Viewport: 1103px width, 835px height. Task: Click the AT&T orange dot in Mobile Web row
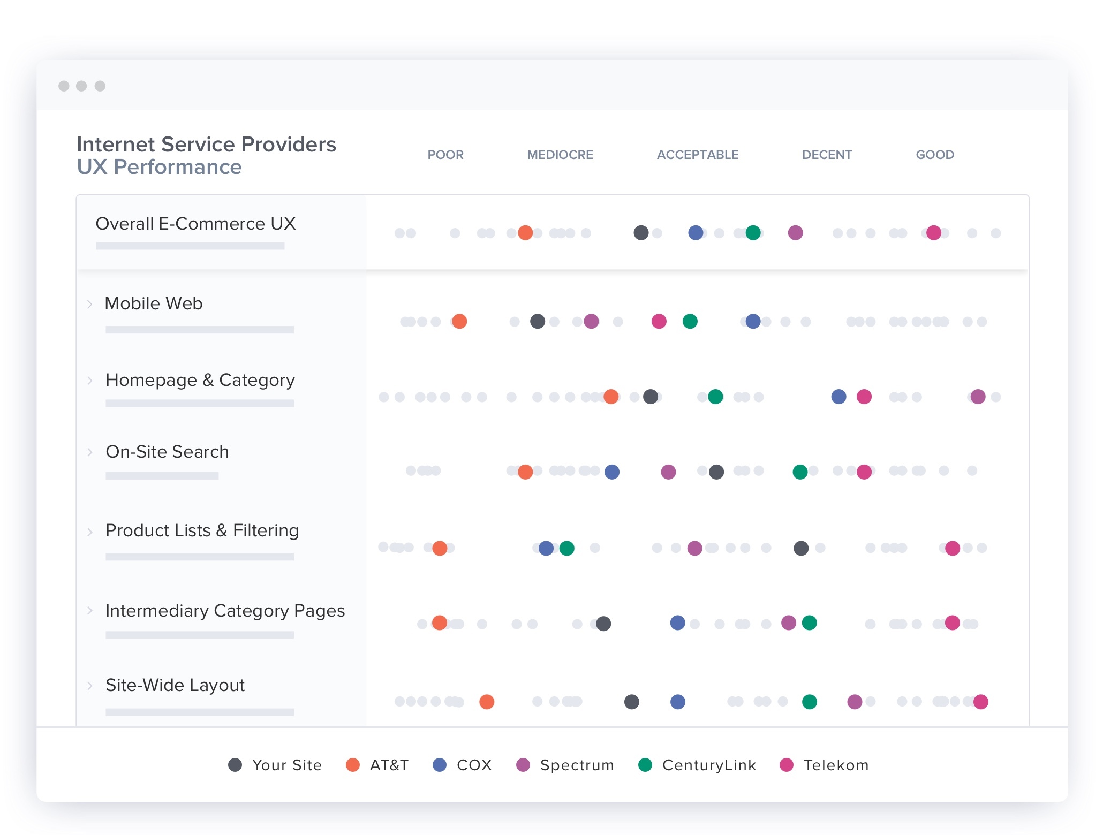(459, 322)
